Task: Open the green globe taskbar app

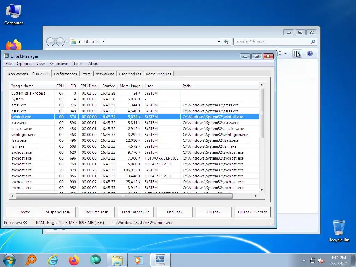Action: [x=96, y=260]
